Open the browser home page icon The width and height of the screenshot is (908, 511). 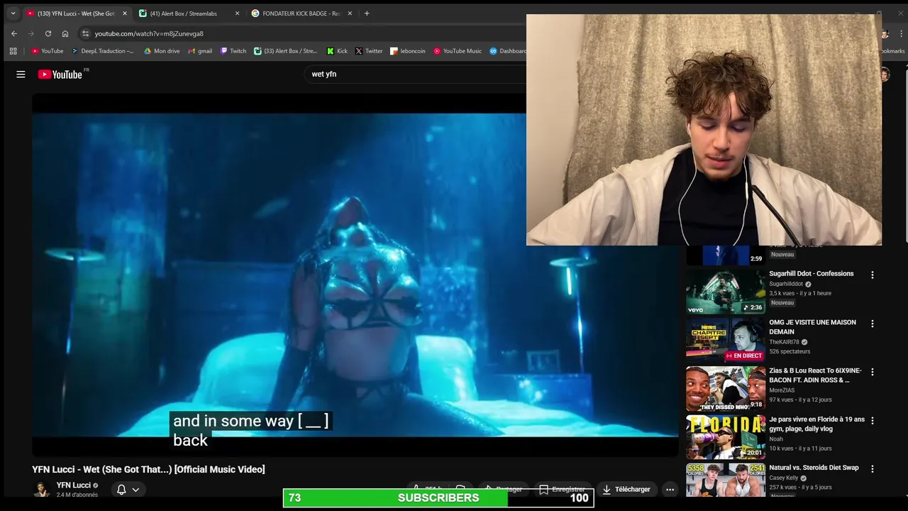coord(65,33)
